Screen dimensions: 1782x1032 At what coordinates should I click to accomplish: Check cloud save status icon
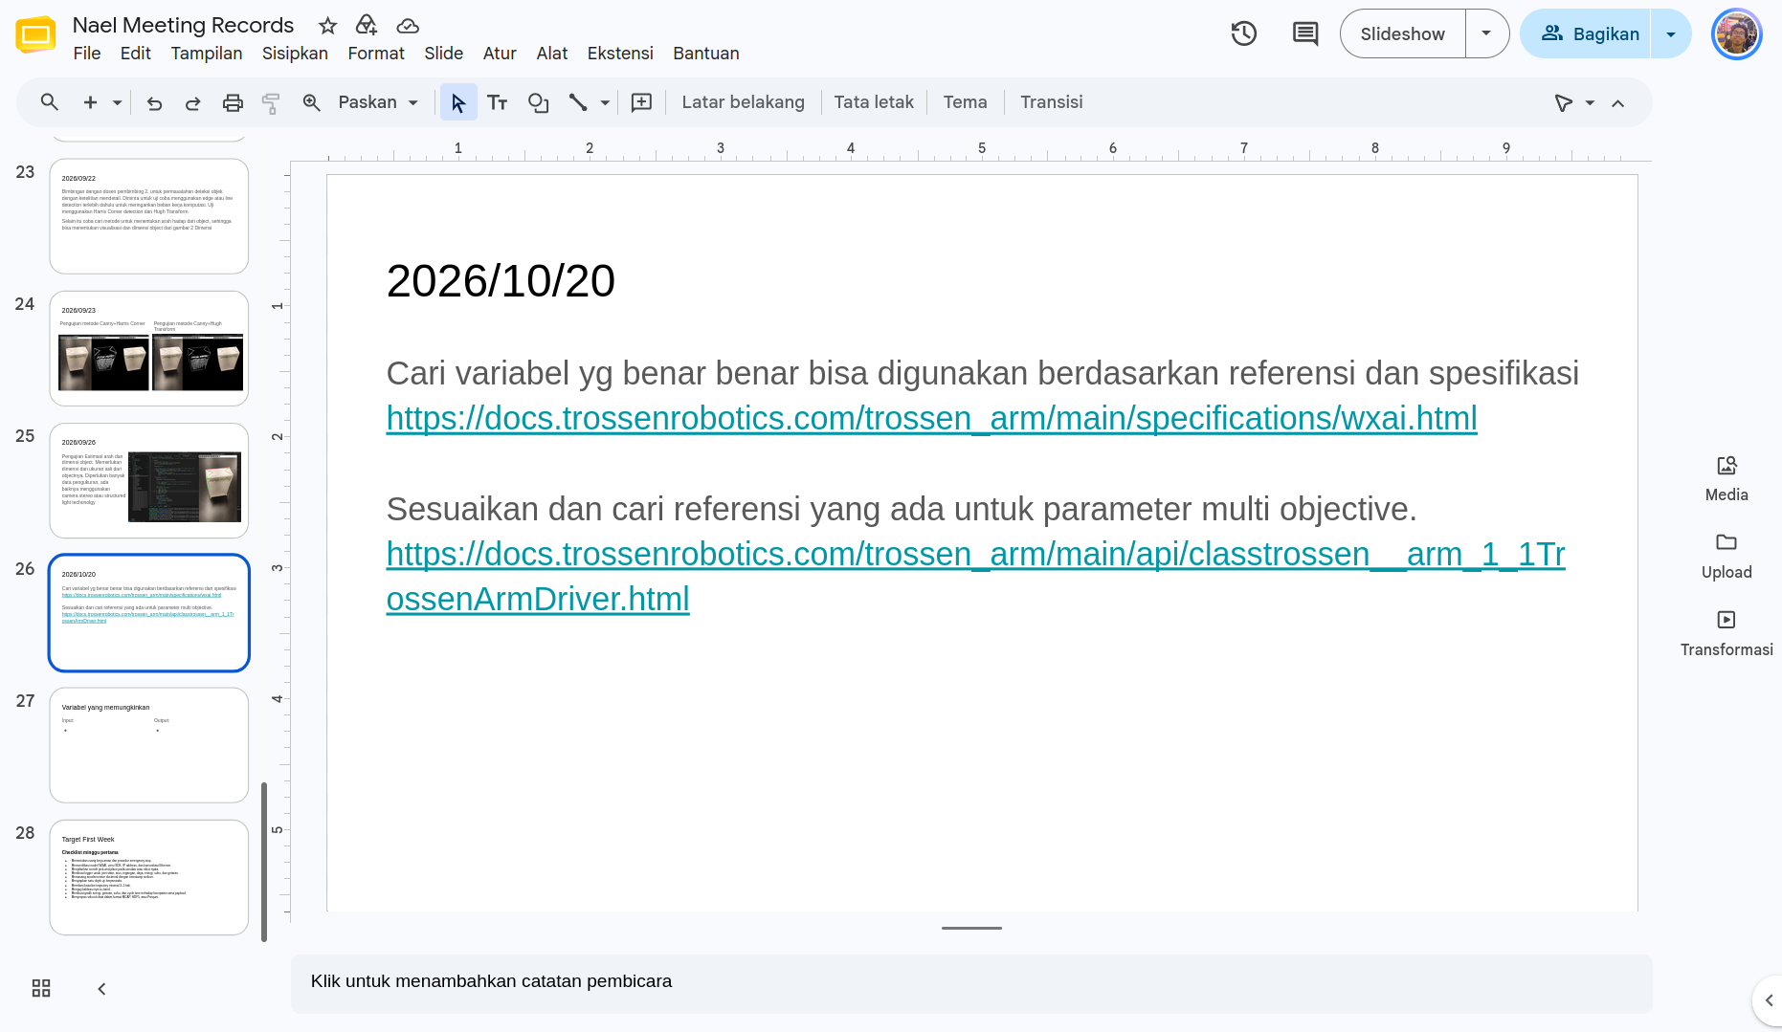tap(408, 26)
